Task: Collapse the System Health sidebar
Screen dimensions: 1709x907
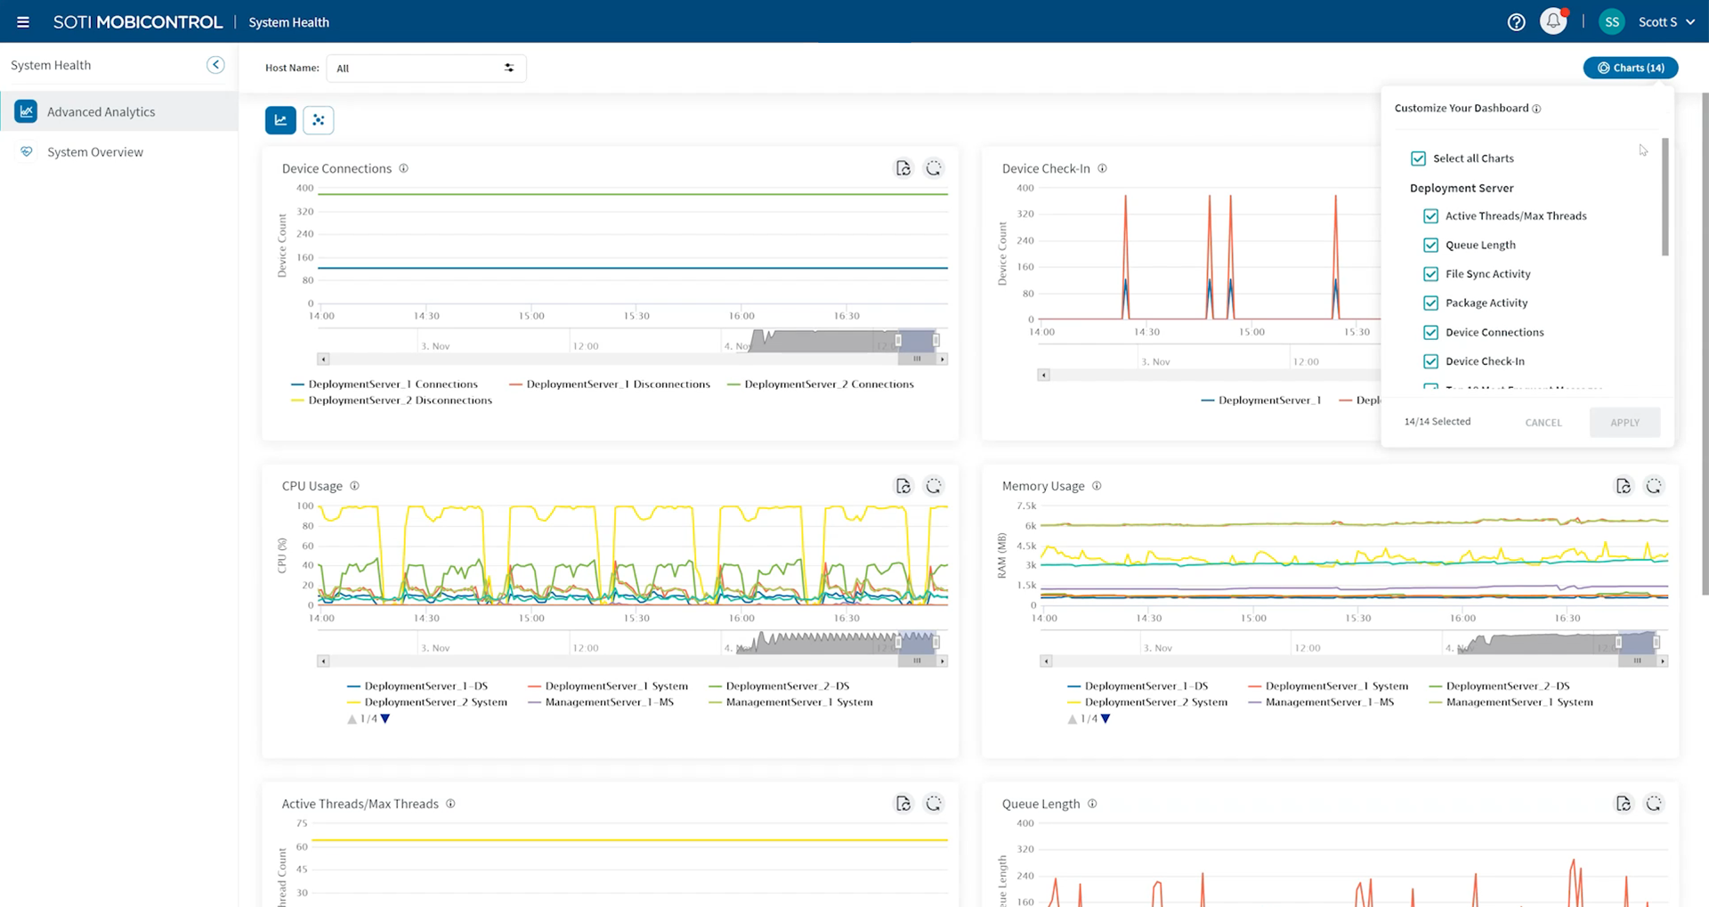Action: pyautogui.click(x=215, y=65)
